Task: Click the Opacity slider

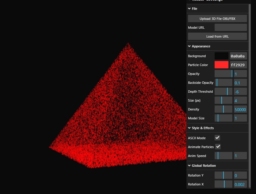Action: tap(223, 74)
